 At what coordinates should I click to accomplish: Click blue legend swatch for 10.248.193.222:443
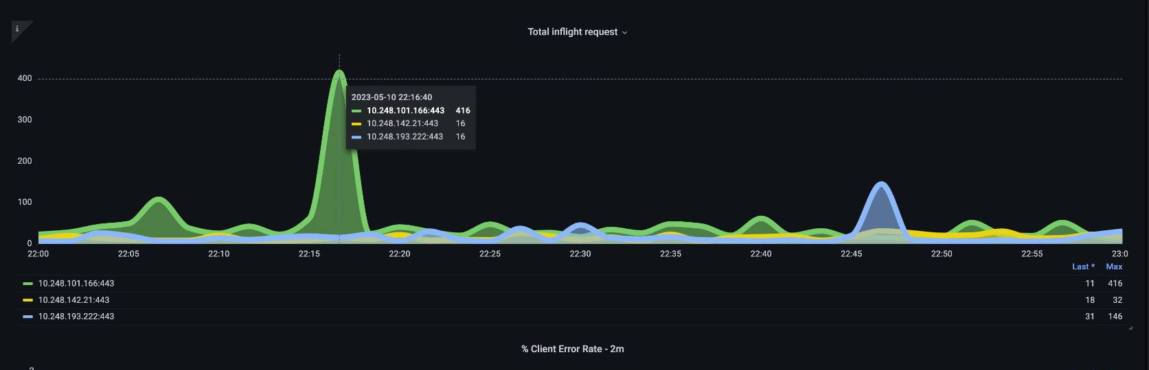pos(27,317)
